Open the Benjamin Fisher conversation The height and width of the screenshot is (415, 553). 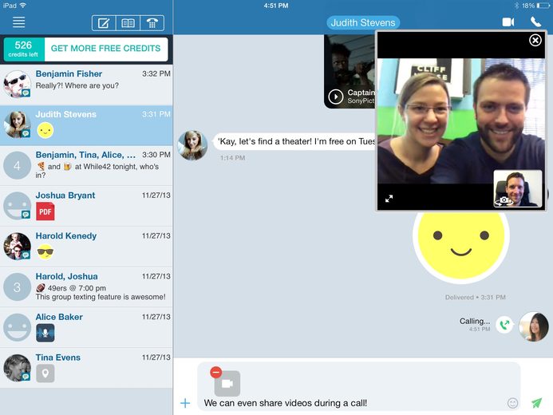point(86,85)
